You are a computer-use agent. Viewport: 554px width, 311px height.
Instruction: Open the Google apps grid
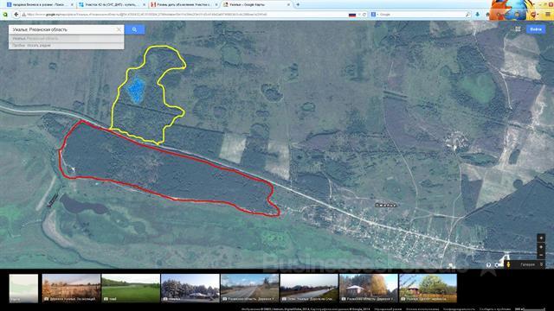518,29
